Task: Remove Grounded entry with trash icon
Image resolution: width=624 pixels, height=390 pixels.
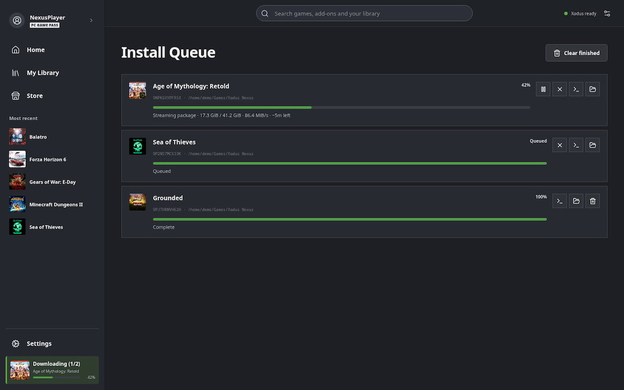Action: pyautogui.click(x=592, y=201)
